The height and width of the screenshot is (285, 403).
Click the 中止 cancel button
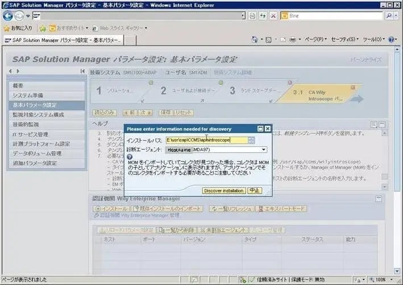point(255,191)
